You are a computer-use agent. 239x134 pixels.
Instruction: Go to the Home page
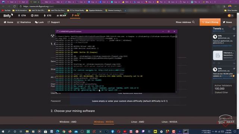coord(9,22)
